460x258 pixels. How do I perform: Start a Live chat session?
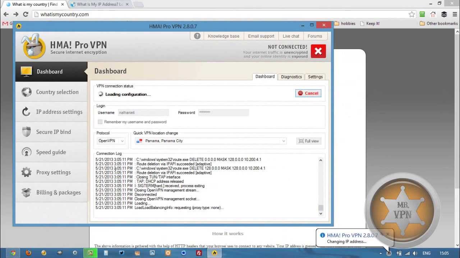291,36
